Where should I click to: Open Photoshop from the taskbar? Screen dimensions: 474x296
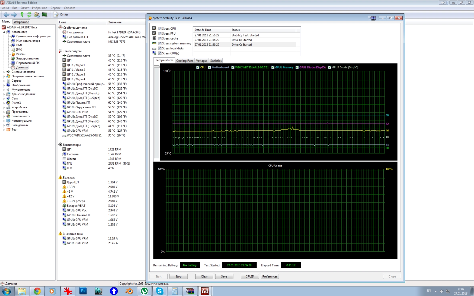(83, 291)
